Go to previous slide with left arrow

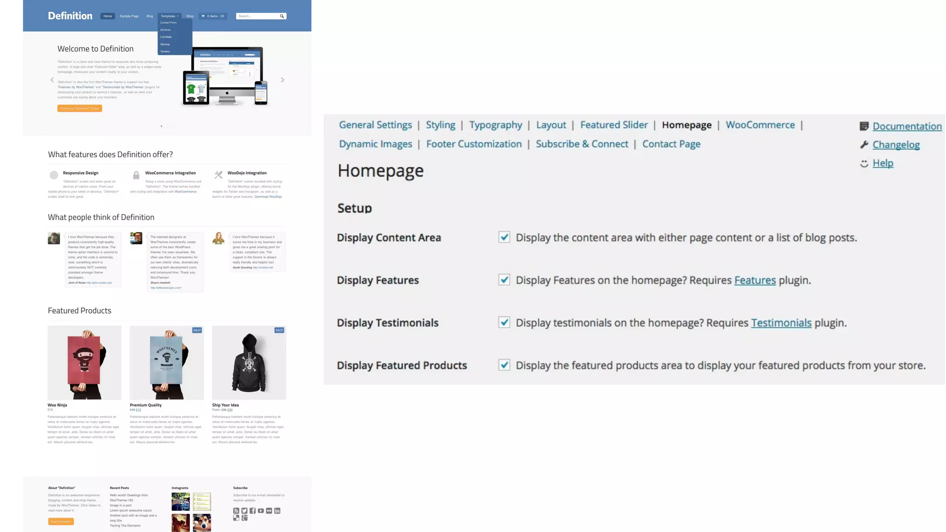click(x=52, y=80)
